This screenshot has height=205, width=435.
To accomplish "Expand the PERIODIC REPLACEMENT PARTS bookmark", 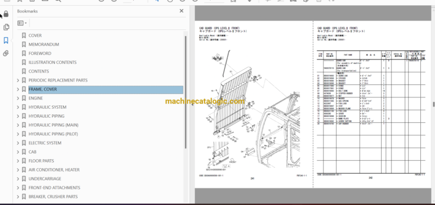I will (x=18, y=80).
